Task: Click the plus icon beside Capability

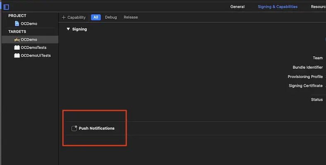Action: point(64,17)
